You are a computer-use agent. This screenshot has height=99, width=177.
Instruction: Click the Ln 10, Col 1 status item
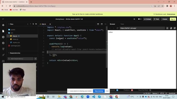click(147, 93)
